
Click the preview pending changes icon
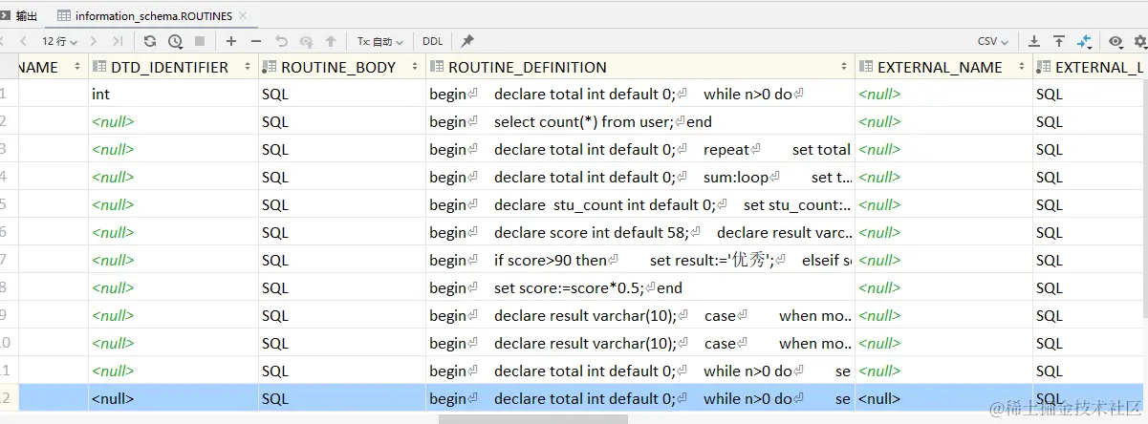(306, 41)
